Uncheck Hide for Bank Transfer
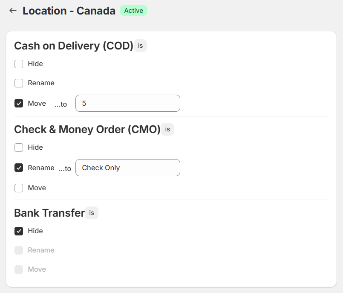Screen dimensions: 343x293 pyautogui.click(x=19, y=231)
